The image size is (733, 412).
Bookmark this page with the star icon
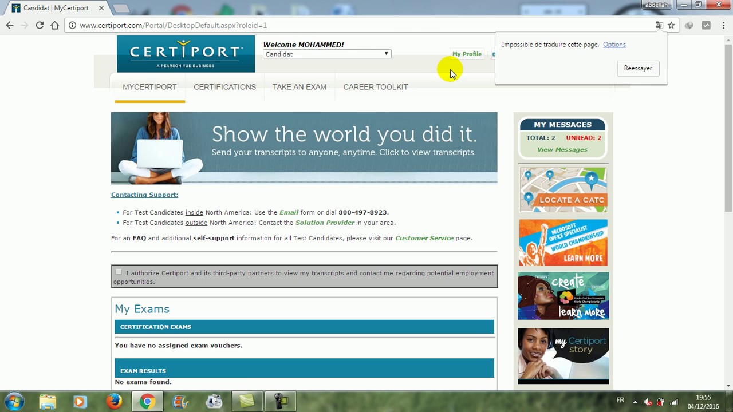[x=671, y=25]
